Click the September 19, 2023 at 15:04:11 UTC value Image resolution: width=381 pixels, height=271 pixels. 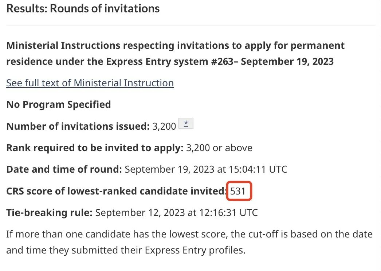(206, 169)
